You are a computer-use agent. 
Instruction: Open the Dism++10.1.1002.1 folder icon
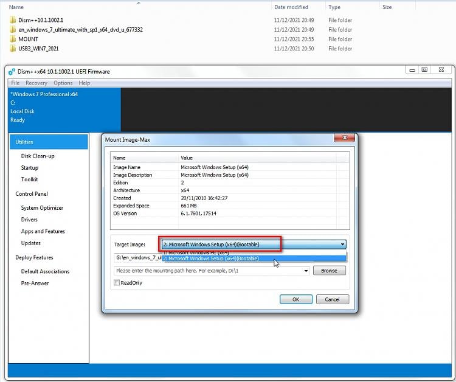(13, 20)
